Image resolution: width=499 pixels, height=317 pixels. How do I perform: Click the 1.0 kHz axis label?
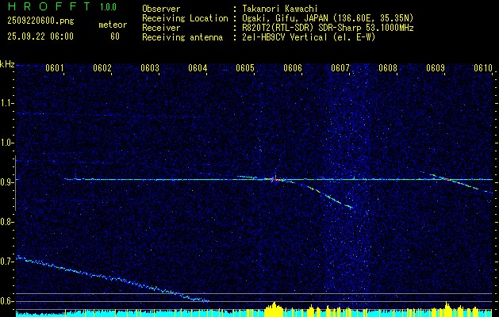click(x=6, y=143)
